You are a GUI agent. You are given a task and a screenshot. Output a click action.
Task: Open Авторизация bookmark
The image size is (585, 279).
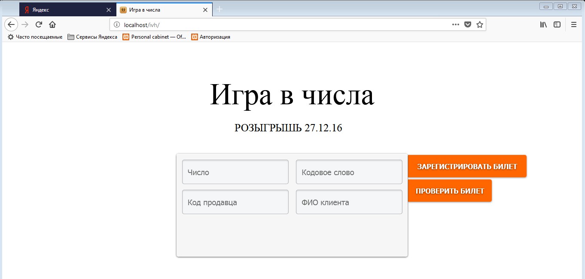[x=211, y=37]
